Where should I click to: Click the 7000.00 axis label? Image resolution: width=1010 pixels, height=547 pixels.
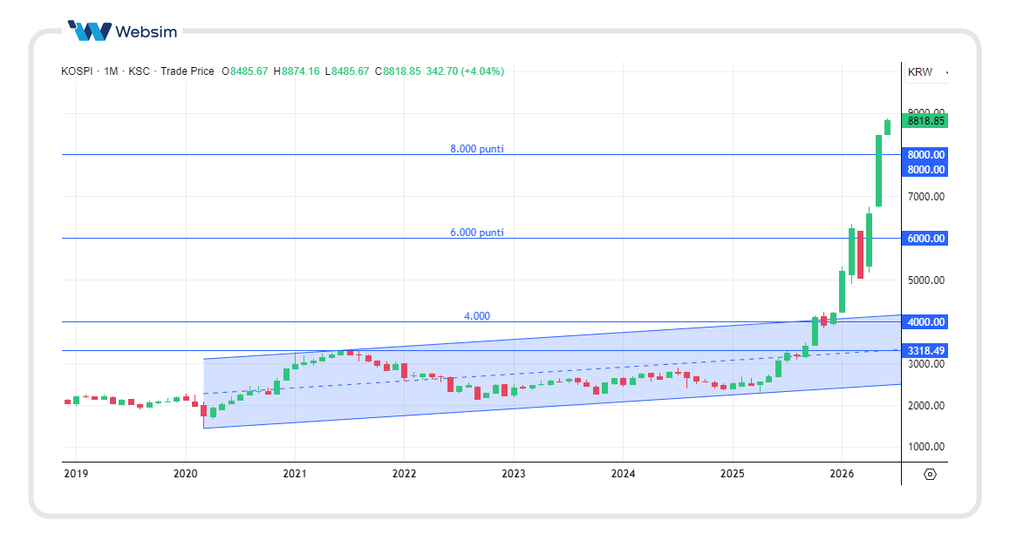point(926,197)
